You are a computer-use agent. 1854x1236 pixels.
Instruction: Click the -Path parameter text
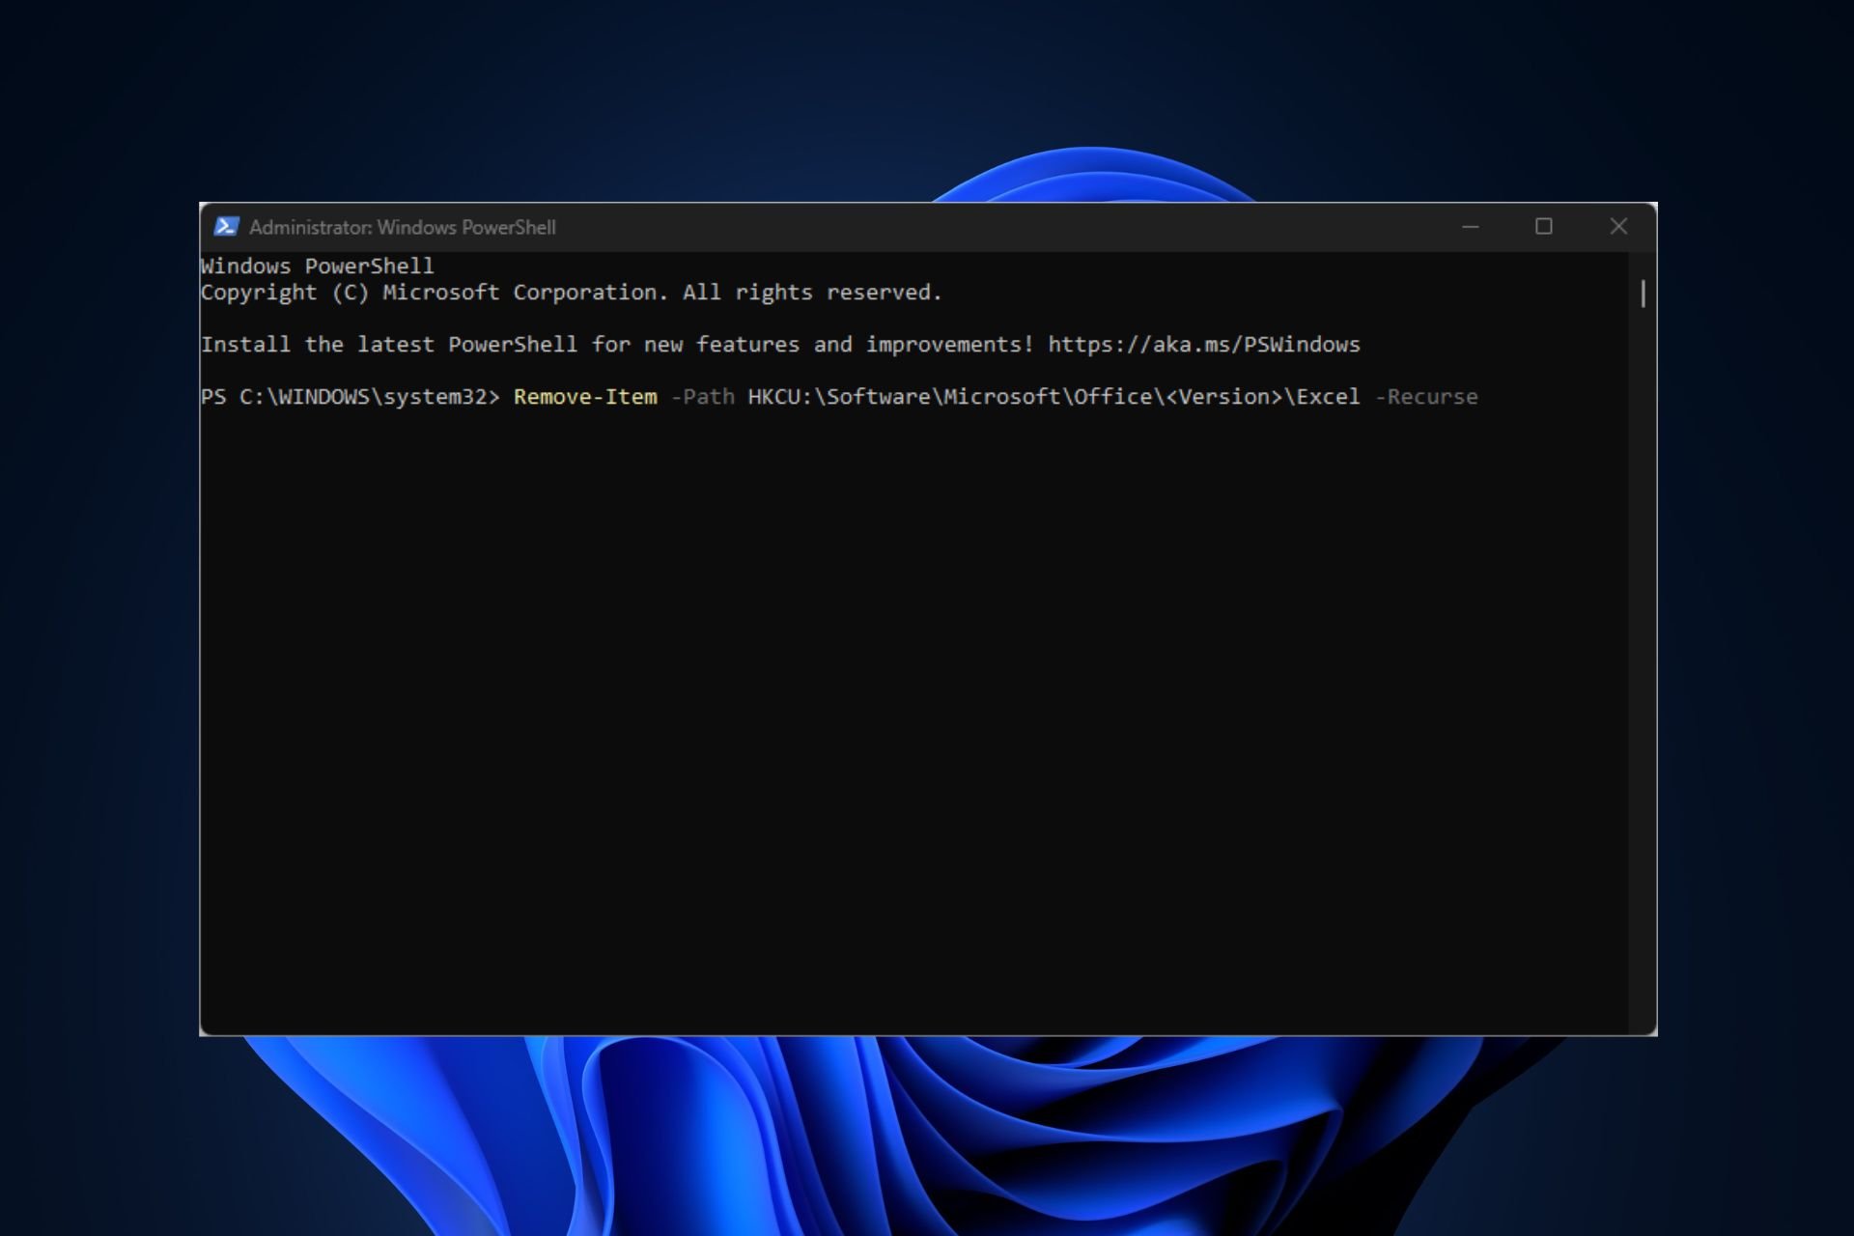click(x=702, y=397)
